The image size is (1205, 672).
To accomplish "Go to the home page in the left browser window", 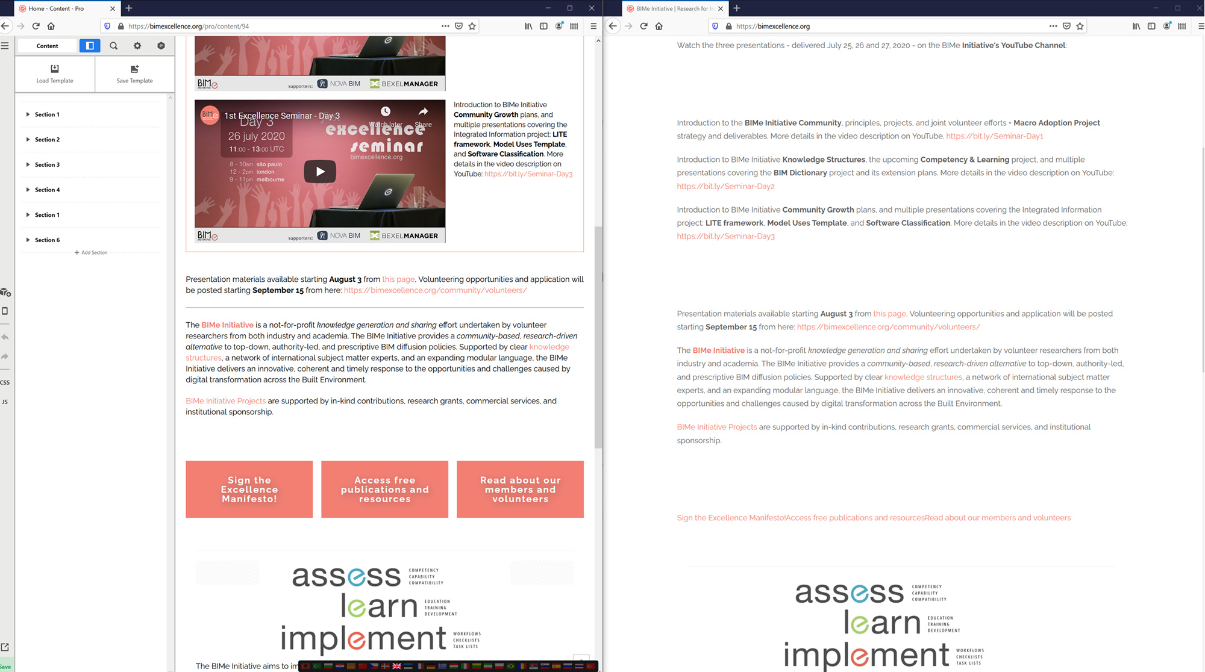I will point(51,26).
